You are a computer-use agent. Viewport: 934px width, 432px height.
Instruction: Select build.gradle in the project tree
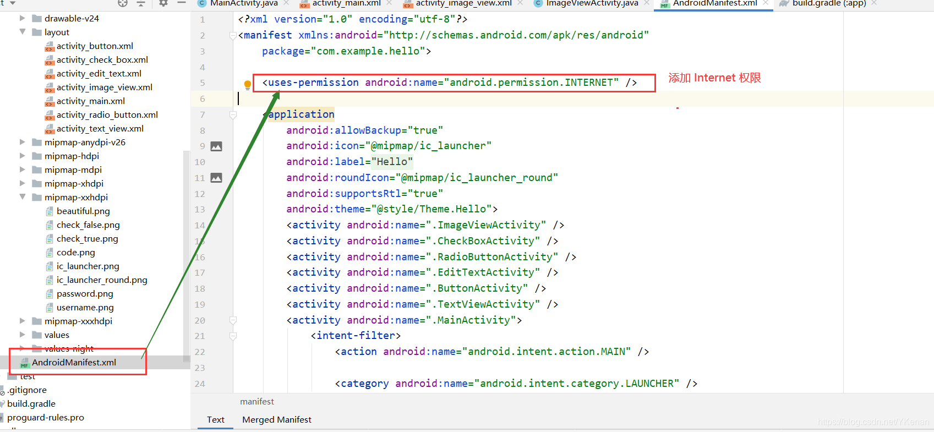point(31,403)
